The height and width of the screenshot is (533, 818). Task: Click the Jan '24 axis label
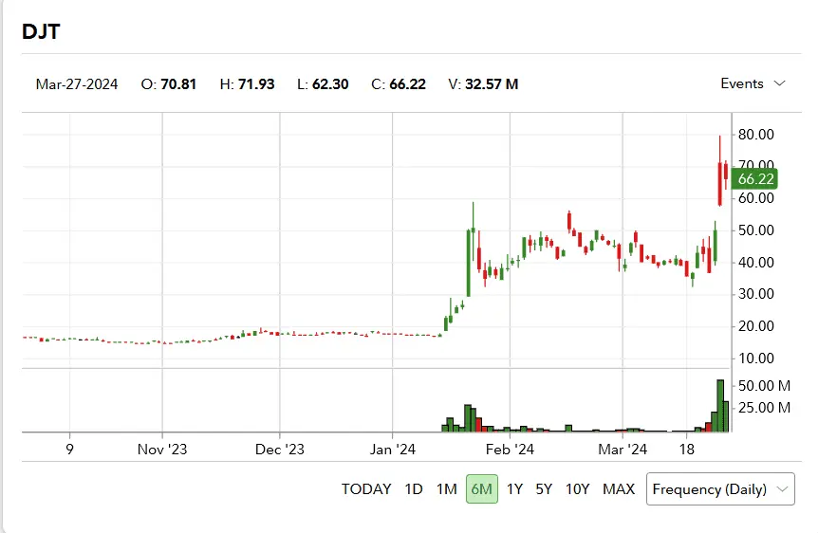[393, 449]
